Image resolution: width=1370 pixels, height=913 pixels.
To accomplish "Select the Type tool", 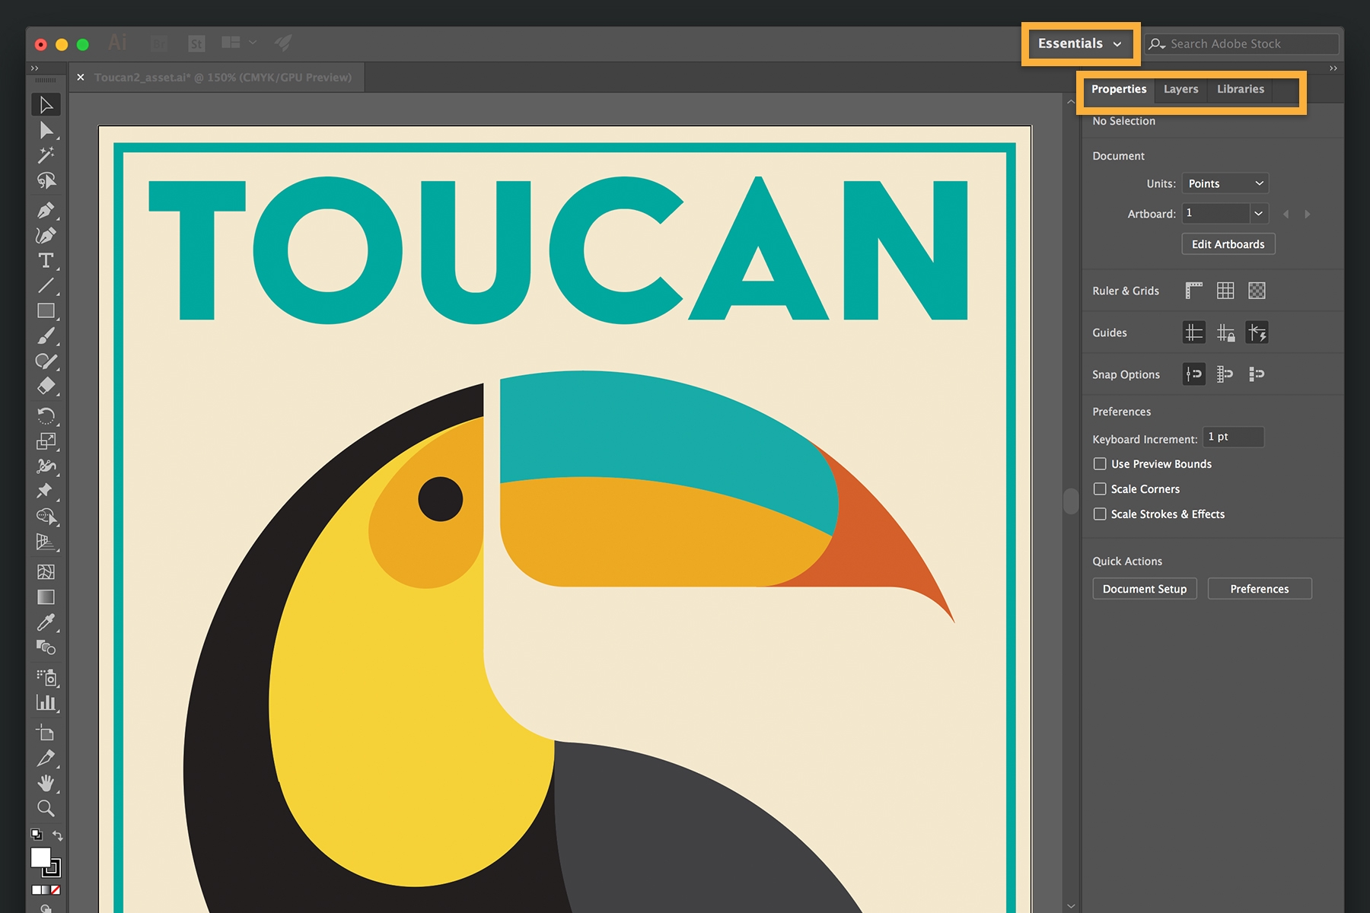I will 46,260.
